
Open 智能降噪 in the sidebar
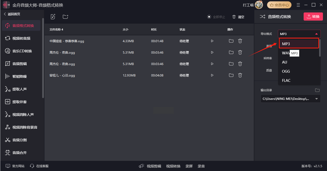[21, 76]
